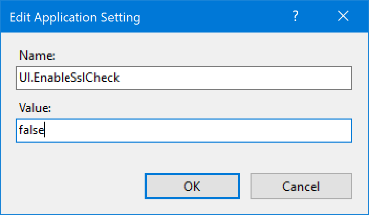Image resolution: width=369 pixels, height=215 pixels.
Task: Click the "Edit Application Setting" title text
Action: 75,17
